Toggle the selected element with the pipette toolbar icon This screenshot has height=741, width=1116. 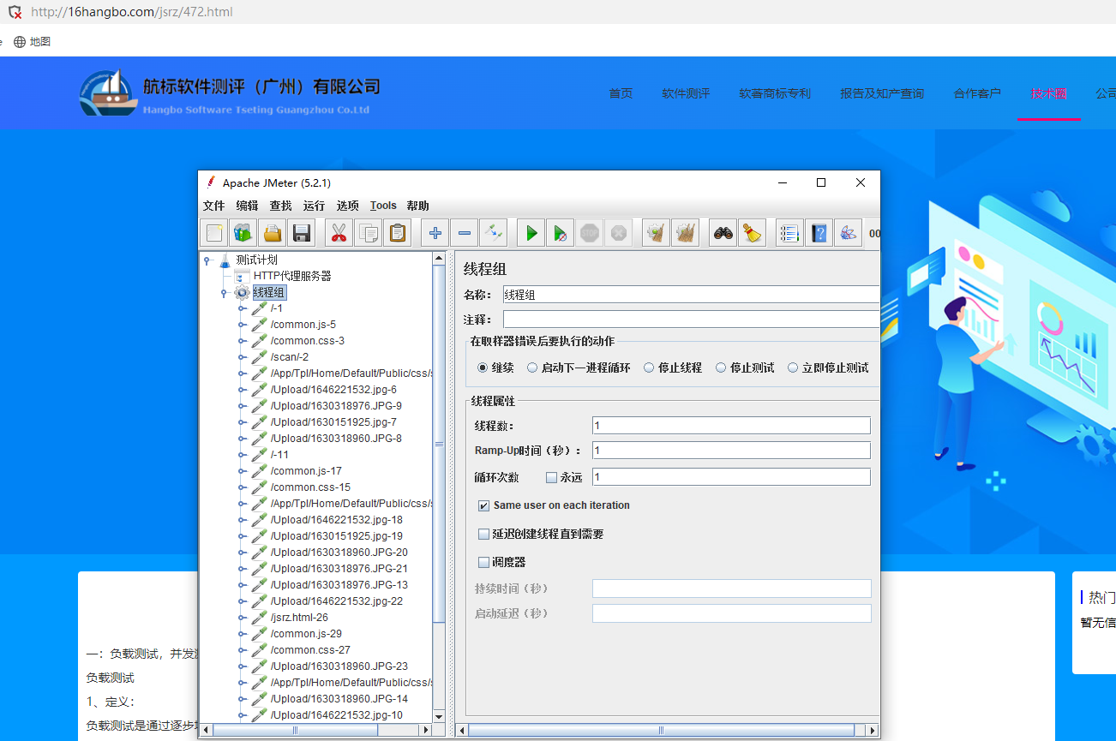494,232
